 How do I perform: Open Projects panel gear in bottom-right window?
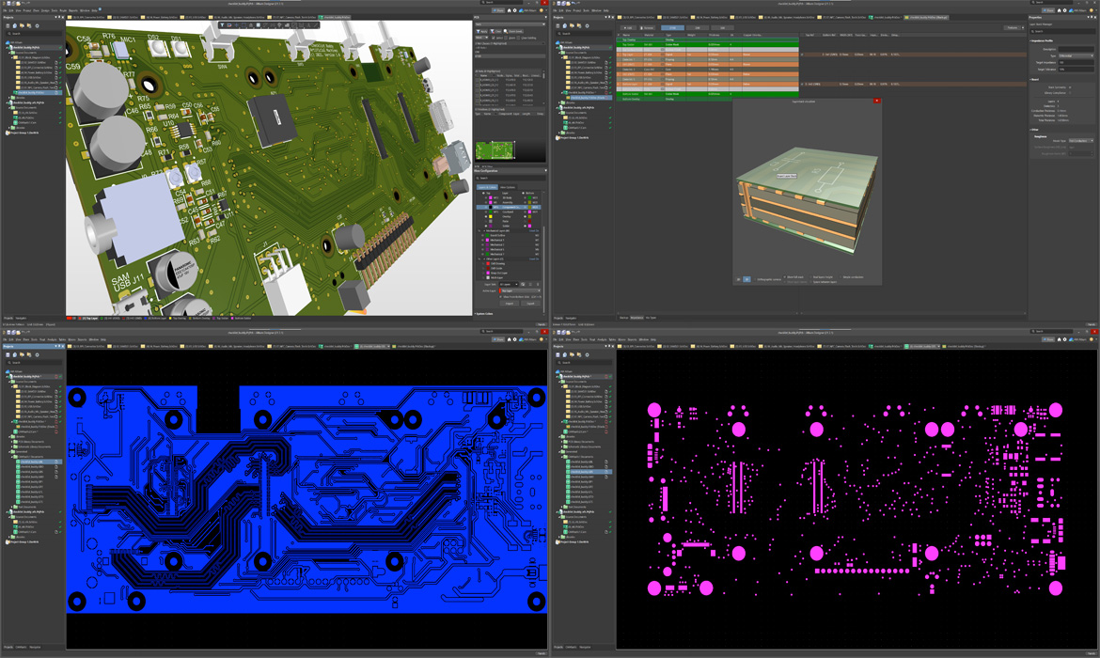(x=588, y=355)
